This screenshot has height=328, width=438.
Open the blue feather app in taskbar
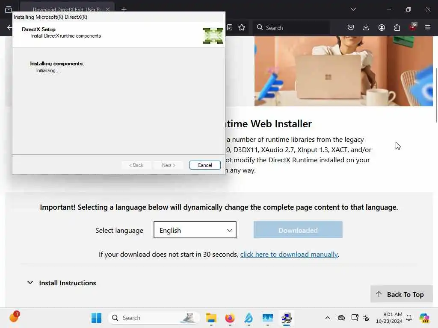249,318
